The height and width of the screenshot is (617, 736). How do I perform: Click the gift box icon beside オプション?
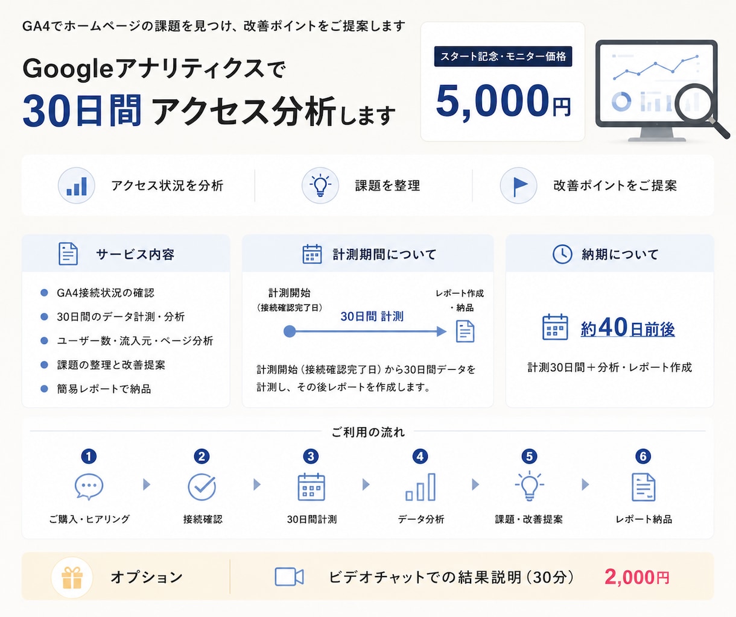pyautogui.click(x=72, y=577)
